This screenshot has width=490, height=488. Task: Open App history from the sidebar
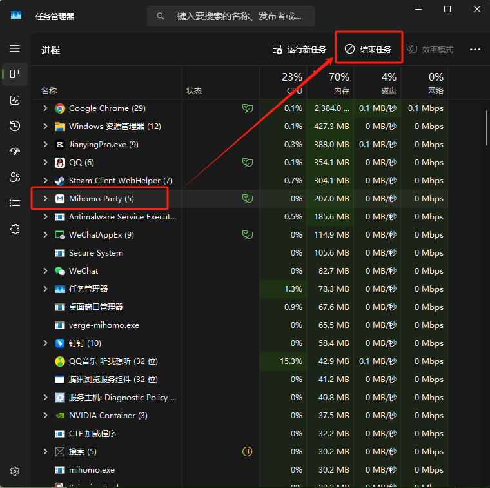15,126
